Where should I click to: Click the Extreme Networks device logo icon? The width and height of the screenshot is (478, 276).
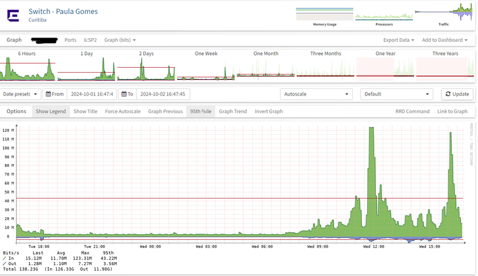tap(13, 15)
